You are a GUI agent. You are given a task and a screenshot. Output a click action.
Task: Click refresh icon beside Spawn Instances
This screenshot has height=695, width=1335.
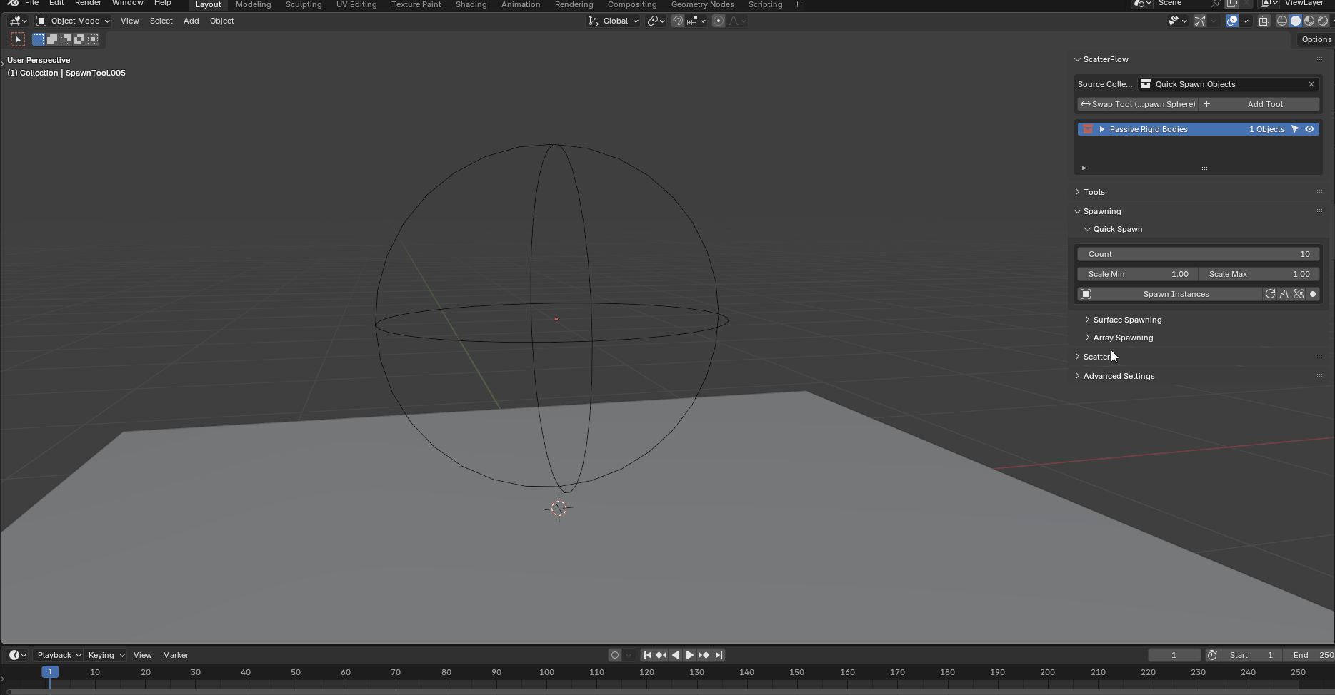[1270, 294]
